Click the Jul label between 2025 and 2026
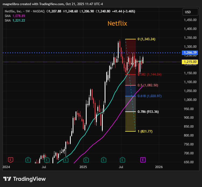This screenshot has height=187, width=202. [x=121, y=167]
